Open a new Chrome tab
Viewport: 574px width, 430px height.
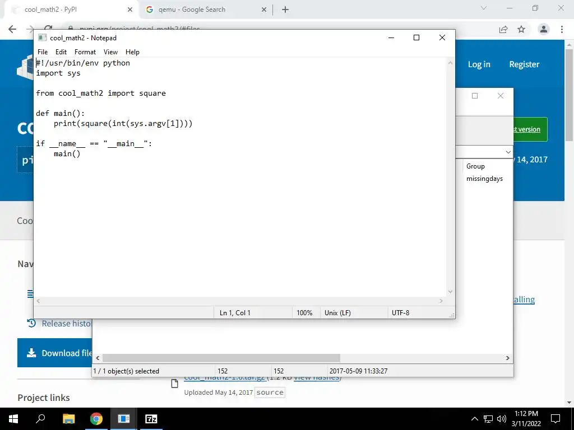tap(285, 10)
